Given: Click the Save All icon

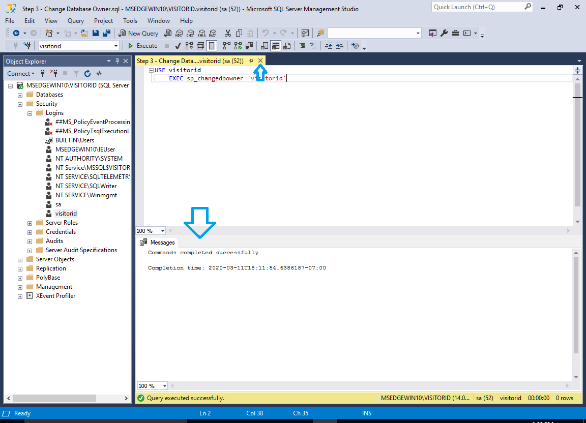Looking at the screenshot, I should point(107,33).
